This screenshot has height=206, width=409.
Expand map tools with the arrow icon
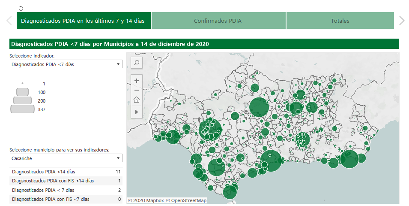[137, 112]
